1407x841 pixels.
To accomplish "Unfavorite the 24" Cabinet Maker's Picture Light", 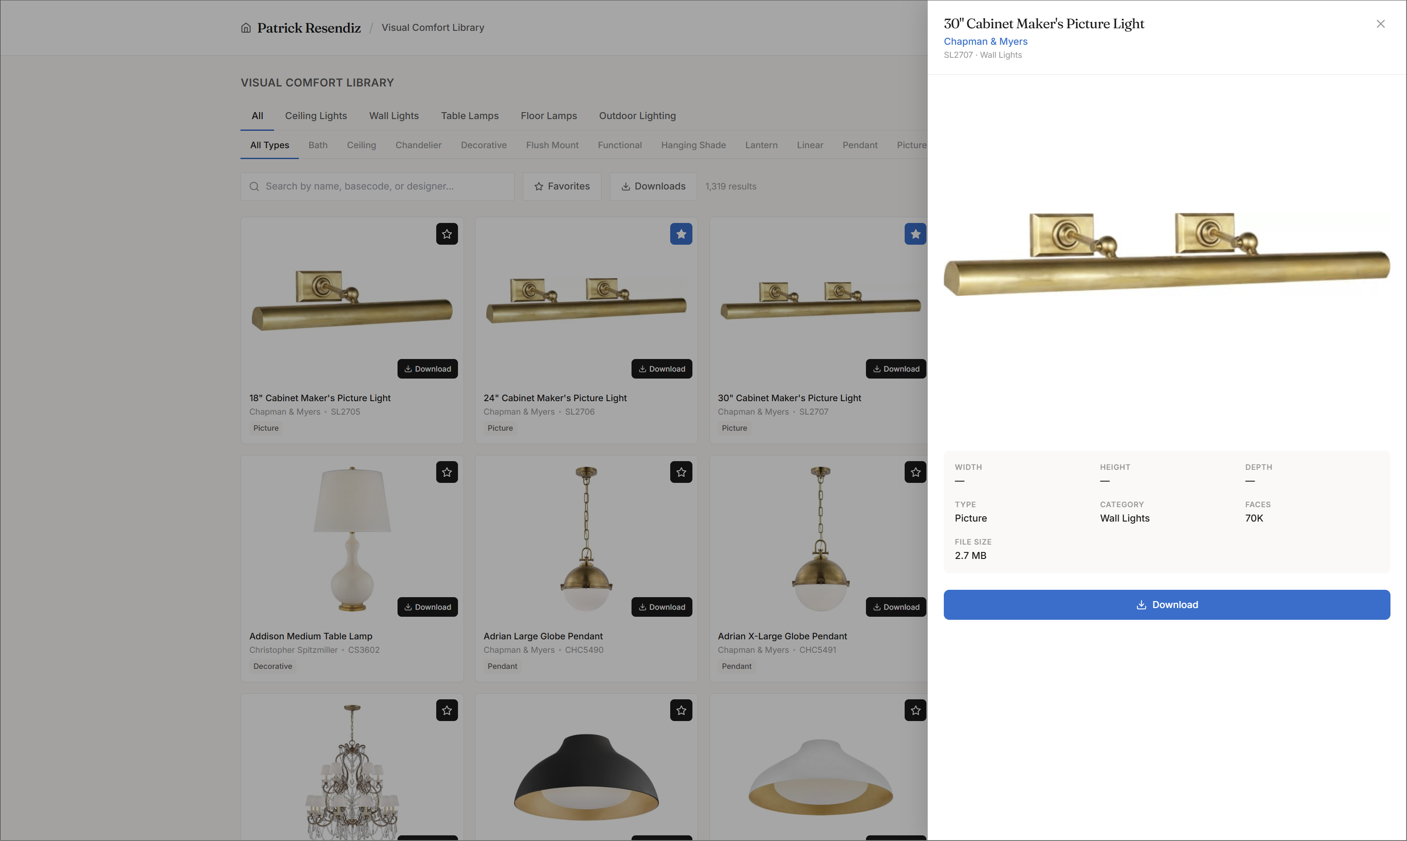I will 681,233.
